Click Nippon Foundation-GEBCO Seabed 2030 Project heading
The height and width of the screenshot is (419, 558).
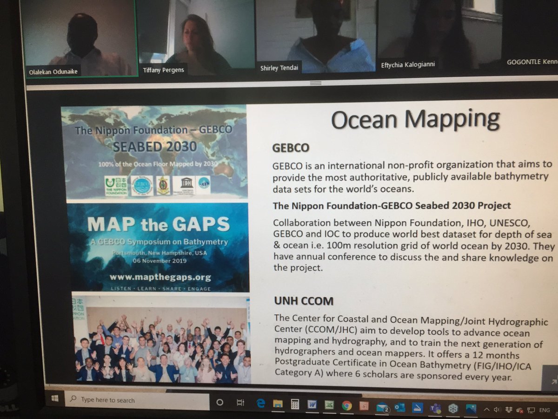(x=392, y=205)
